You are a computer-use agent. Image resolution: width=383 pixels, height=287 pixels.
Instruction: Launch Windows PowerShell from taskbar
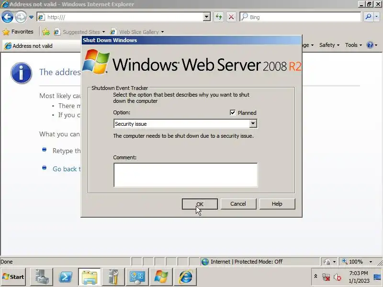tap(66, 277)
